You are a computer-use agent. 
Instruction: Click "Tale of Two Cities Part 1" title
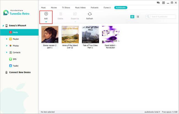point(90,46)
